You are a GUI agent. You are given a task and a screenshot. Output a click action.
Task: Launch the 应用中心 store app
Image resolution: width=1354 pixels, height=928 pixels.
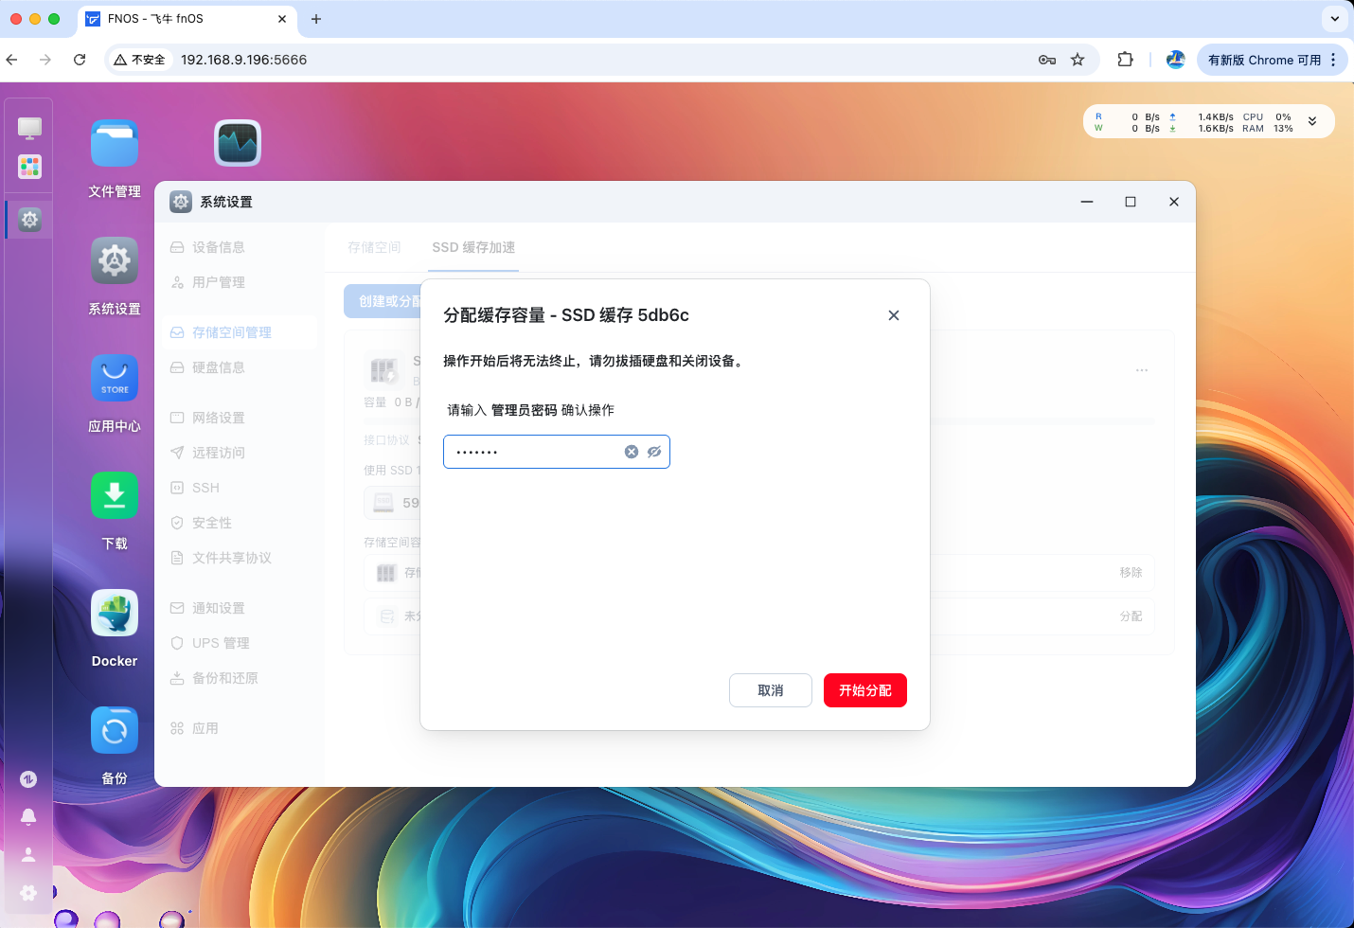[x=115, y=379]
